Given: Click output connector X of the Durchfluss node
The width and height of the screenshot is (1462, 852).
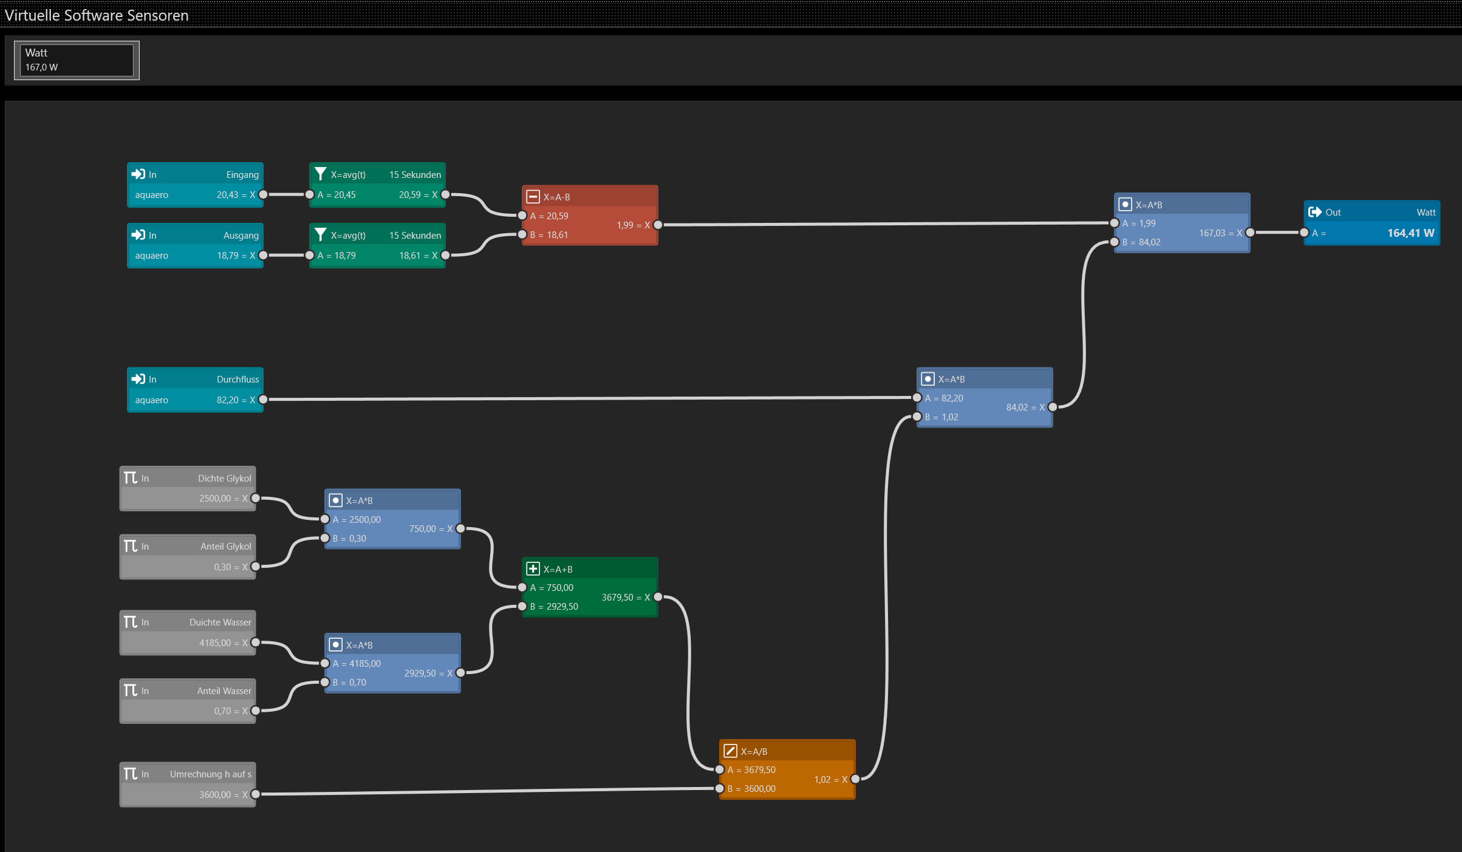Looking at the screenshot, I should (x=263, y=400).
